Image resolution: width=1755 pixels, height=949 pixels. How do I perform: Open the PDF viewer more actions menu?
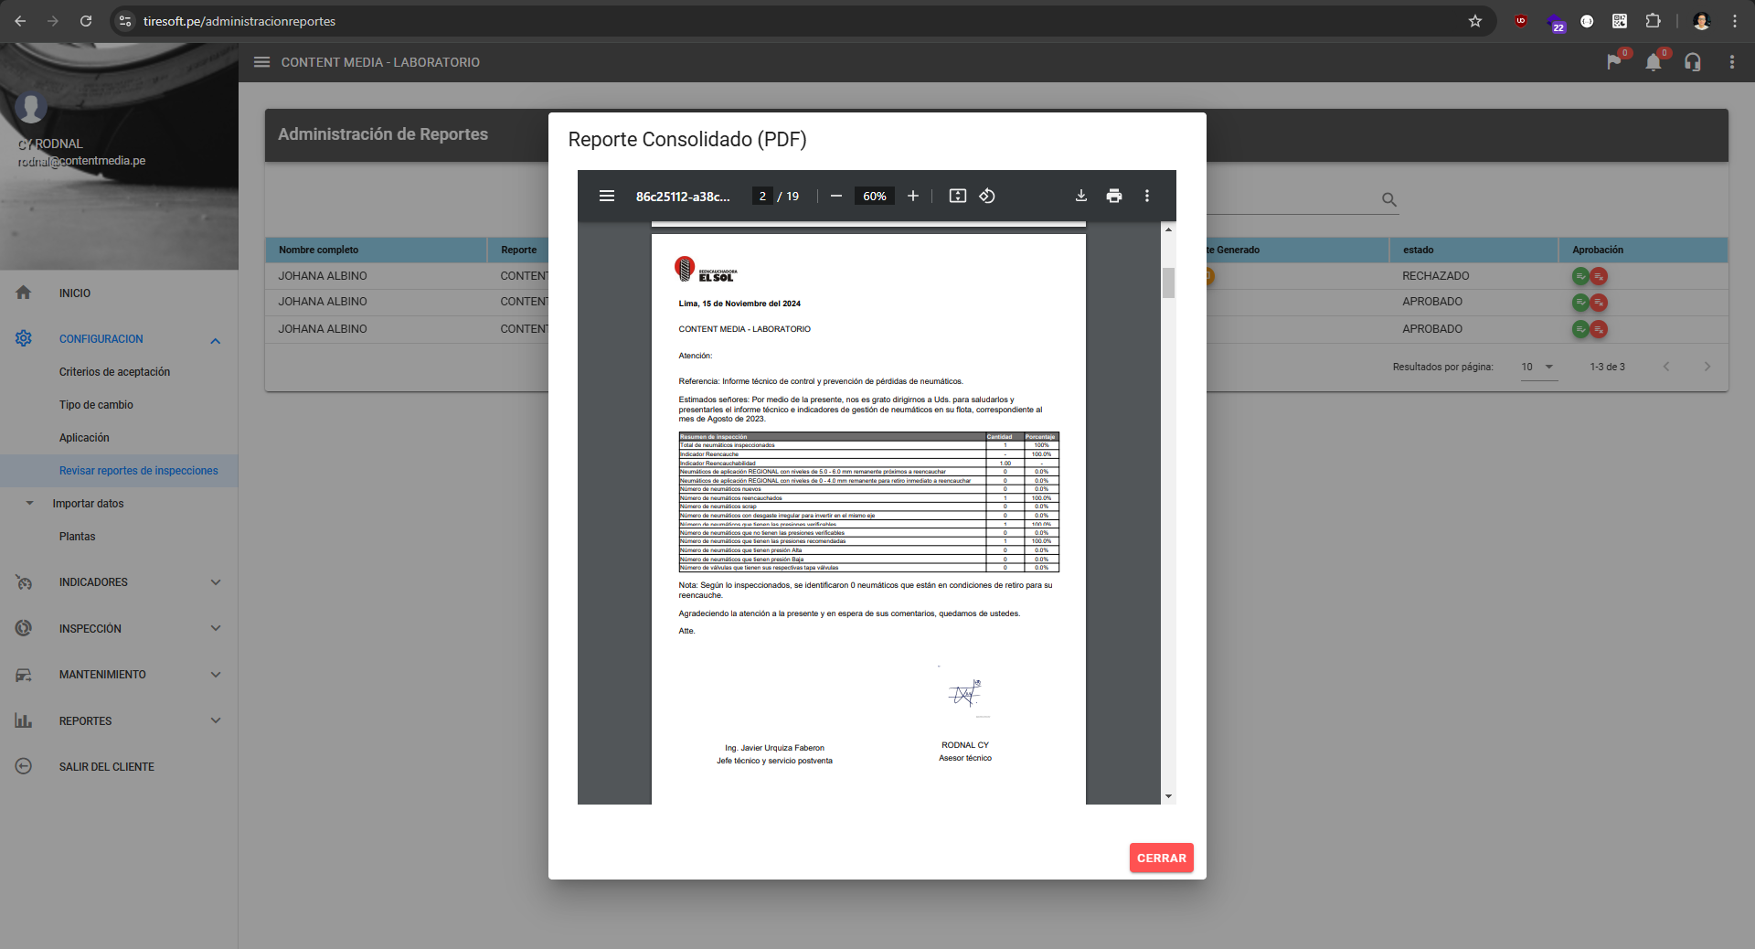tap(1146, 196)
